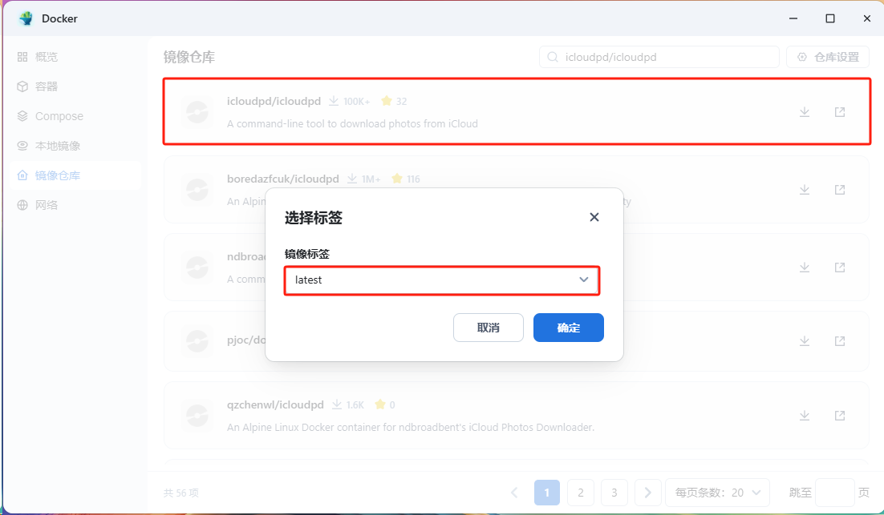Select page 1 of results
Viewport: 884px width, 515px height.
pyautogui.click(x=547, y=493)
